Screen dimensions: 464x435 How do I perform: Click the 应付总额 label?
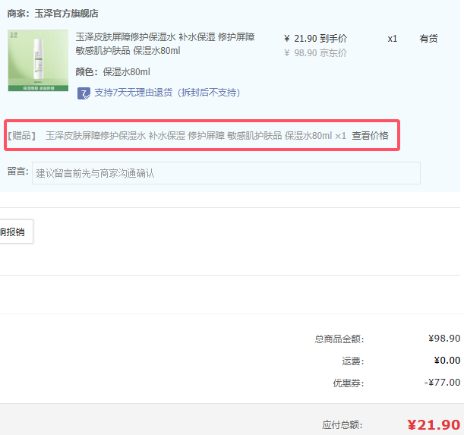pos(342,425)
